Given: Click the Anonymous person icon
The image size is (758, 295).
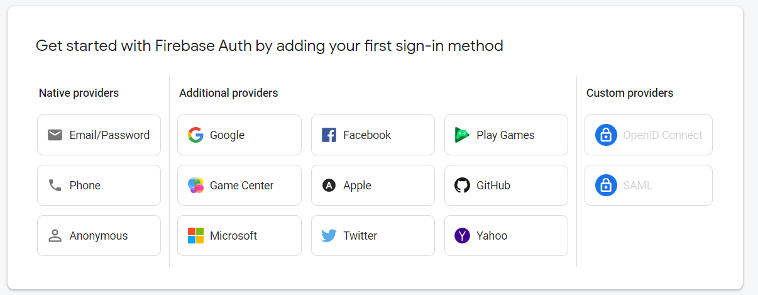Looking at the screenshot, I should tap(55, 236).
